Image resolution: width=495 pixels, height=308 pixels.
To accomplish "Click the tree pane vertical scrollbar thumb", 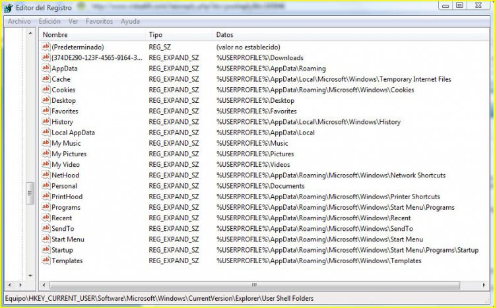I will tap(30, 193).
